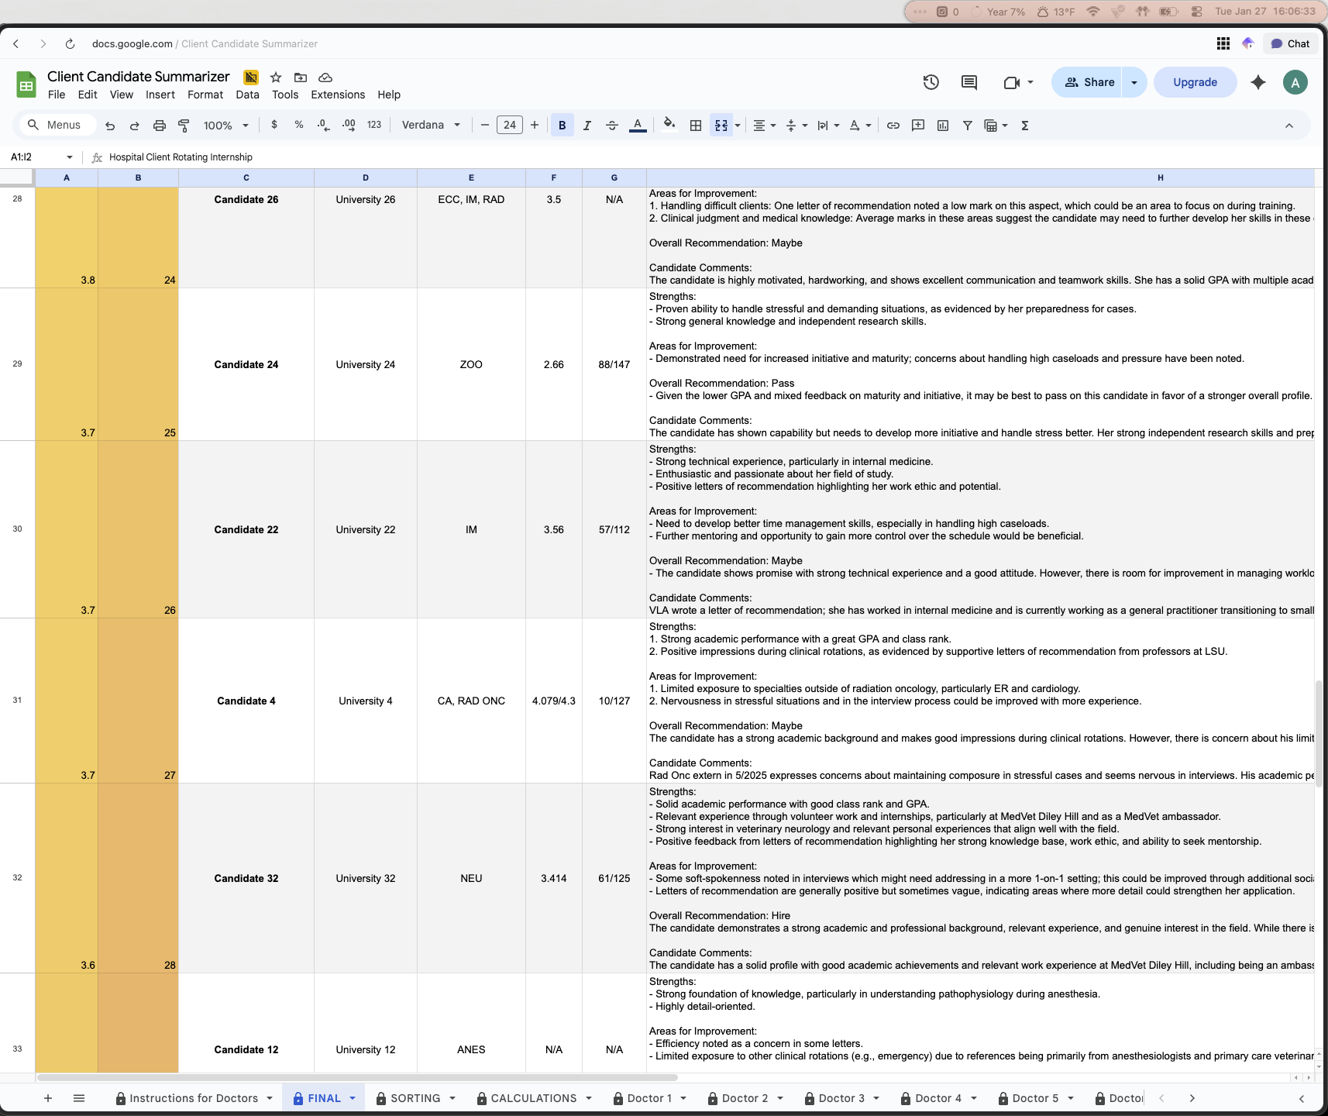This screenshot has height=1116, width=1328.
Task: Open the fill color picker
Action: click(669, 125)
